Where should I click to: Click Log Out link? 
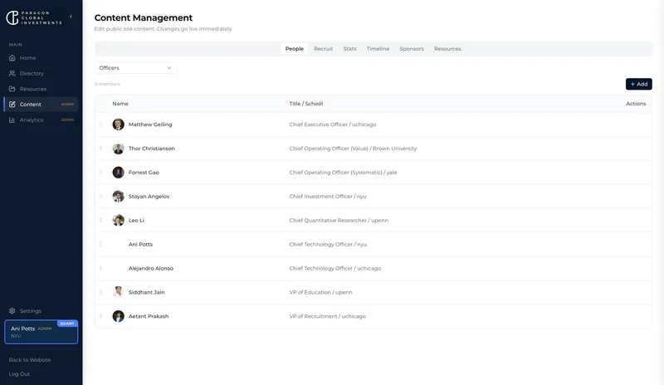pyautogui.click(x=19, y=374)
